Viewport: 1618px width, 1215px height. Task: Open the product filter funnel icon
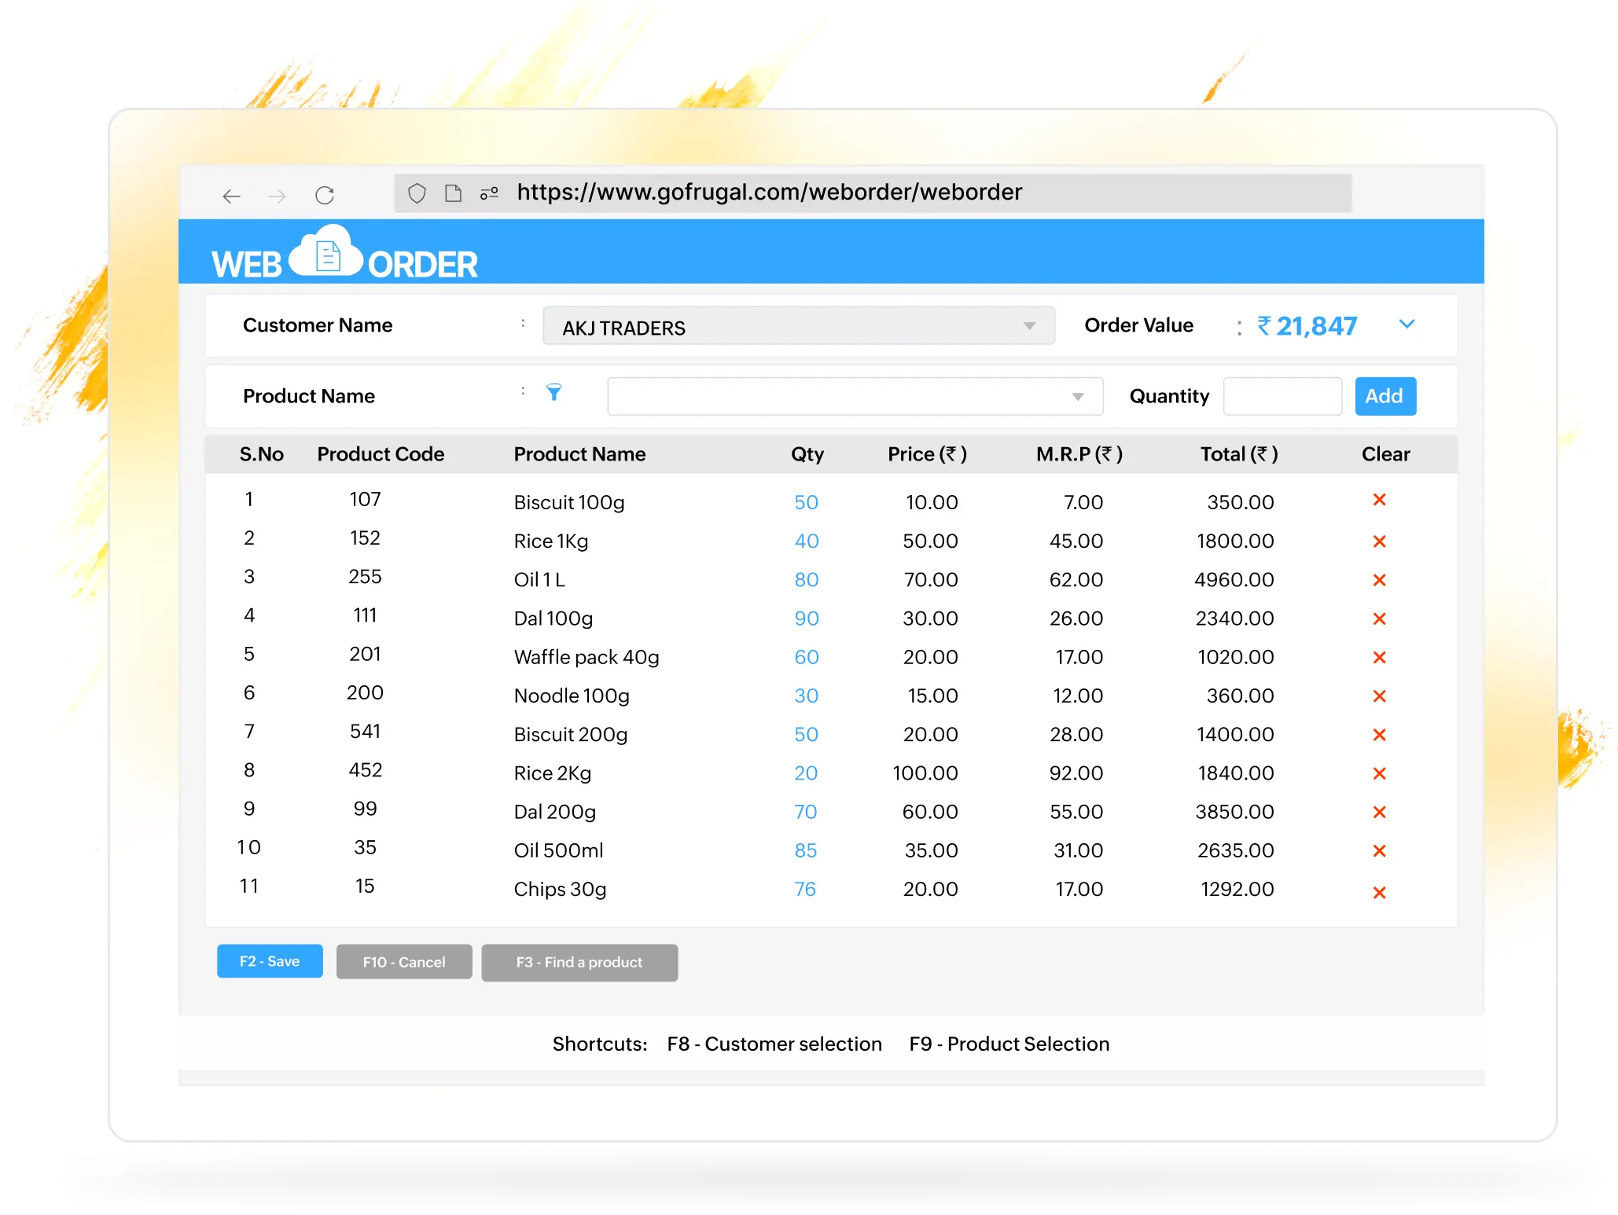[554, 392]
